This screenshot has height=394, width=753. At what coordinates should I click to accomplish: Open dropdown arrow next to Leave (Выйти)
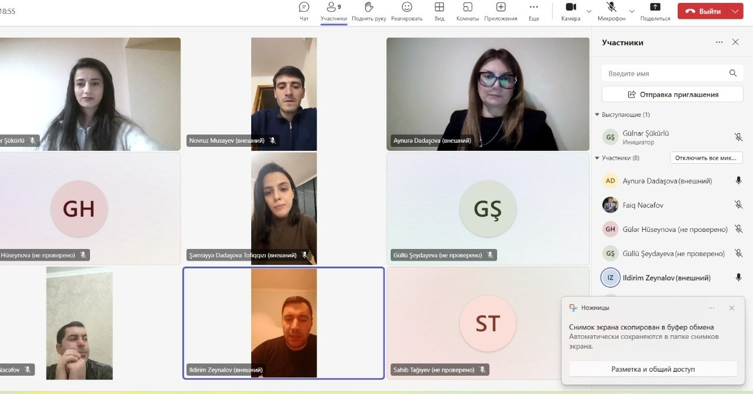[735, 11]
